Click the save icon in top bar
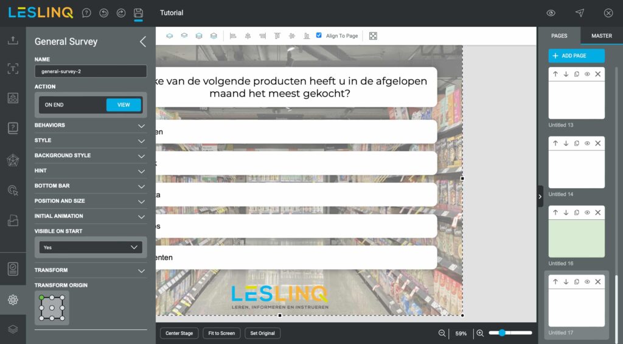Viewport: 623px width, 344px height. (x=138, y=13)
